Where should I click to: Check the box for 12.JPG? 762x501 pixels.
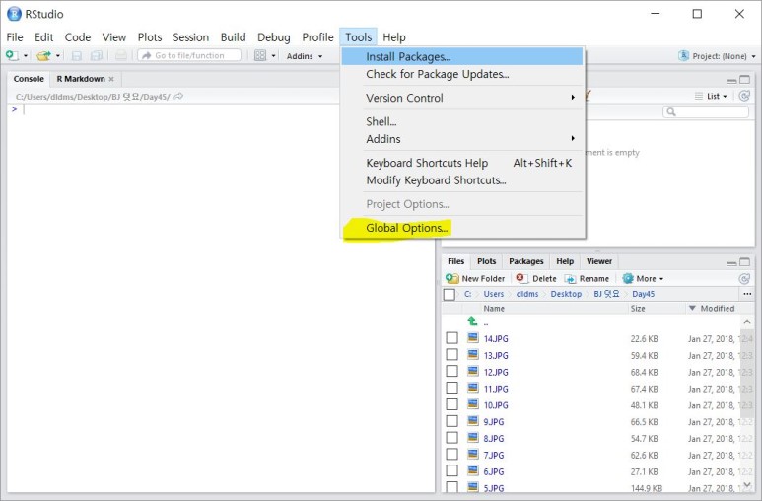[451, 372]
